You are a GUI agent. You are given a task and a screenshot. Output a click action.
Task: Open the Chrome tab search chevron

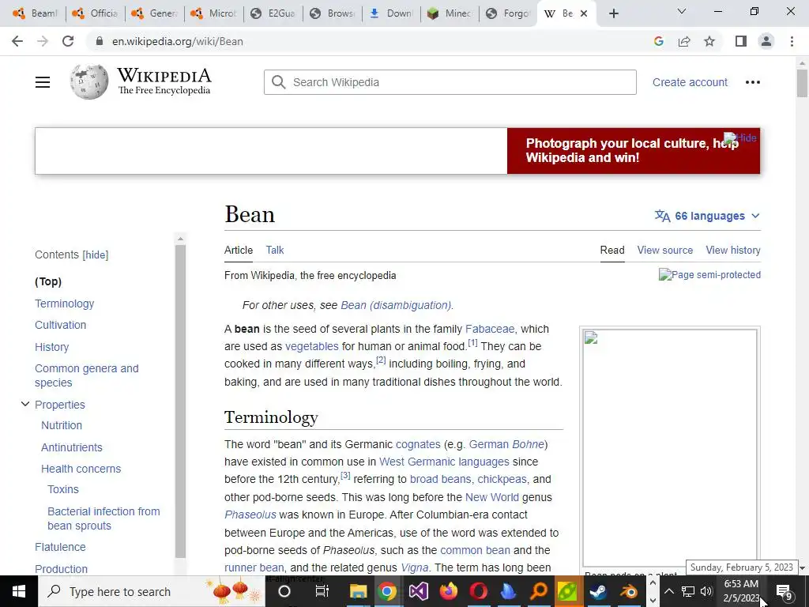pyautogui.click(x=682, y=11)
